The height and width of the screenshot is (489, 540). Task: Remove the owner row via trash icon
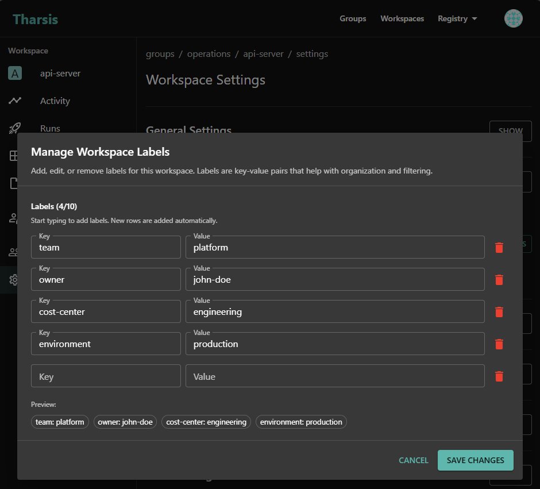(x=499, y=279)
